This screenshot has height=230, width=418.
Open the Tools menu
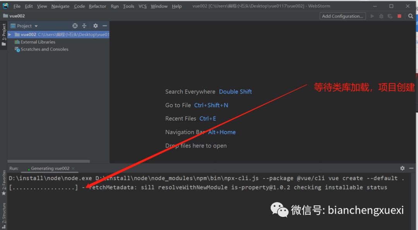128,6
